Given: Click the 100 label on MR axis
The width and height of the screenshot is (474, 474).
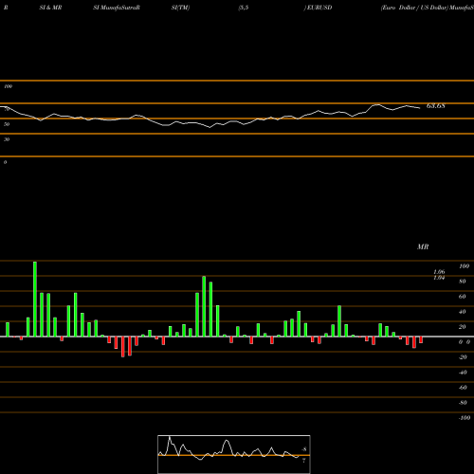Looking at the screenshot, I should coord(464,266).
